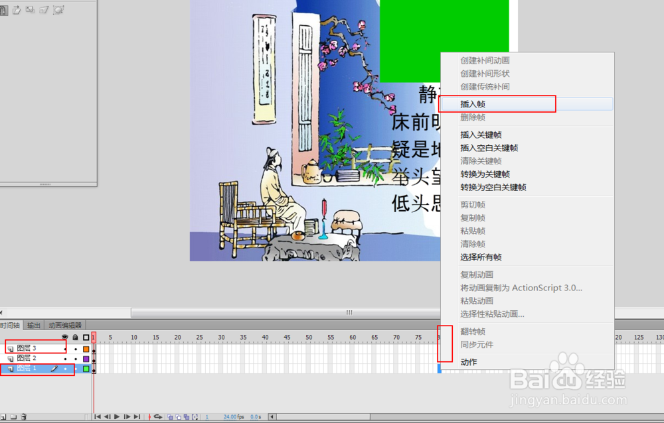The height and width of the screenshot is (423, 664).
Task: Toggle the Loop playback icon
Action: point(158,416)
